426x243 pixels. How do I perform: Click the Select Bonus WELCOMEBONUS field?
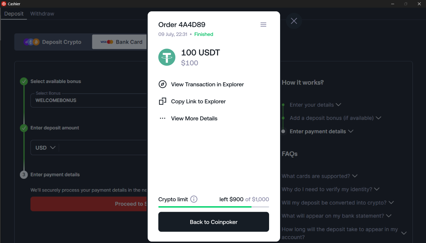89,100
